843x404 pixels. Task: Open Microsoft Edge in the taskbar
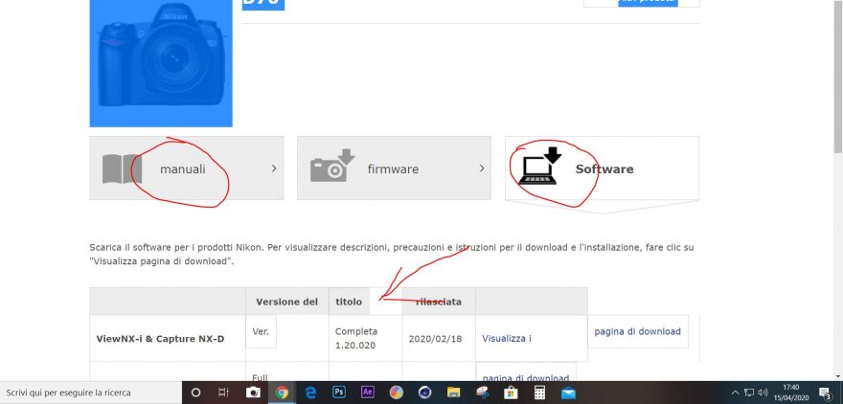[310, 393]
